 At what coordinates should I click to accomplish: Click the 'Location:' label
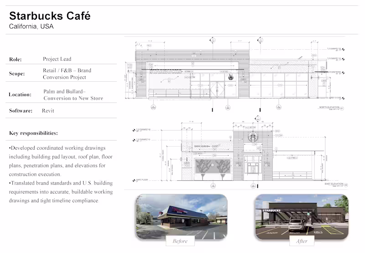click(x=20, y=95)
